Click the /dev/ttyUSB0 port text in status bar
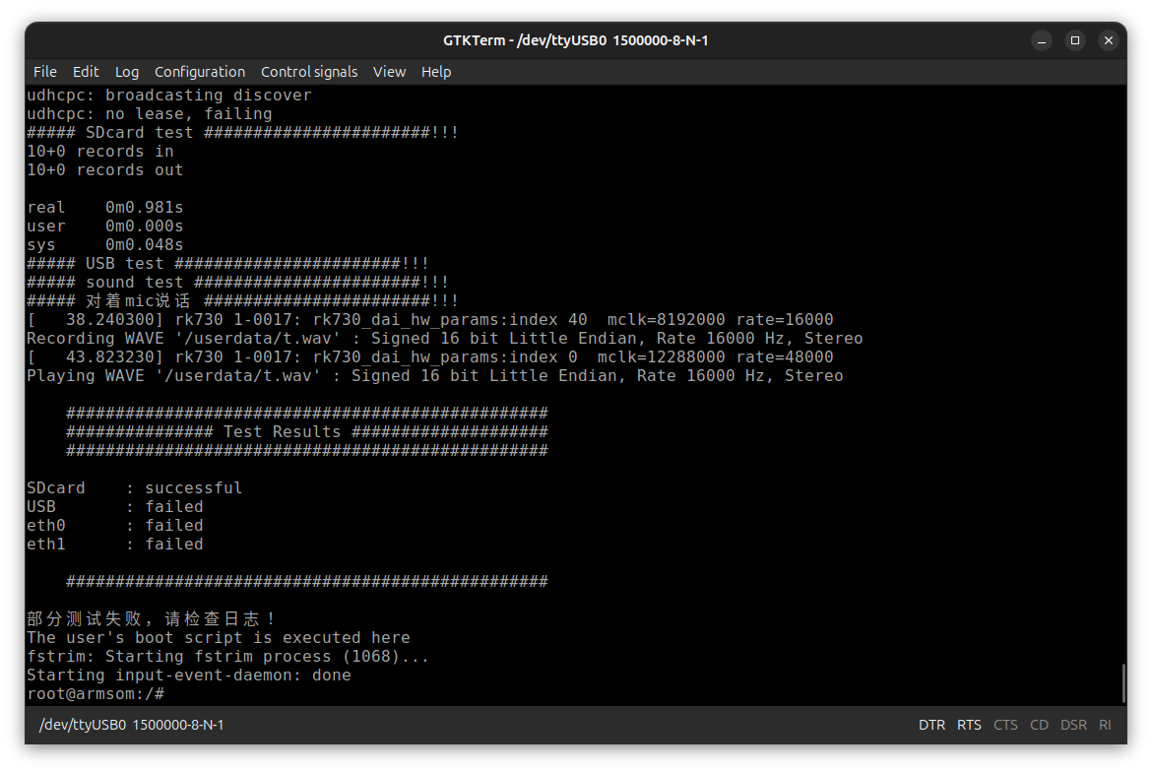This screenshot has width=1152, height=772. click(131, 725)
